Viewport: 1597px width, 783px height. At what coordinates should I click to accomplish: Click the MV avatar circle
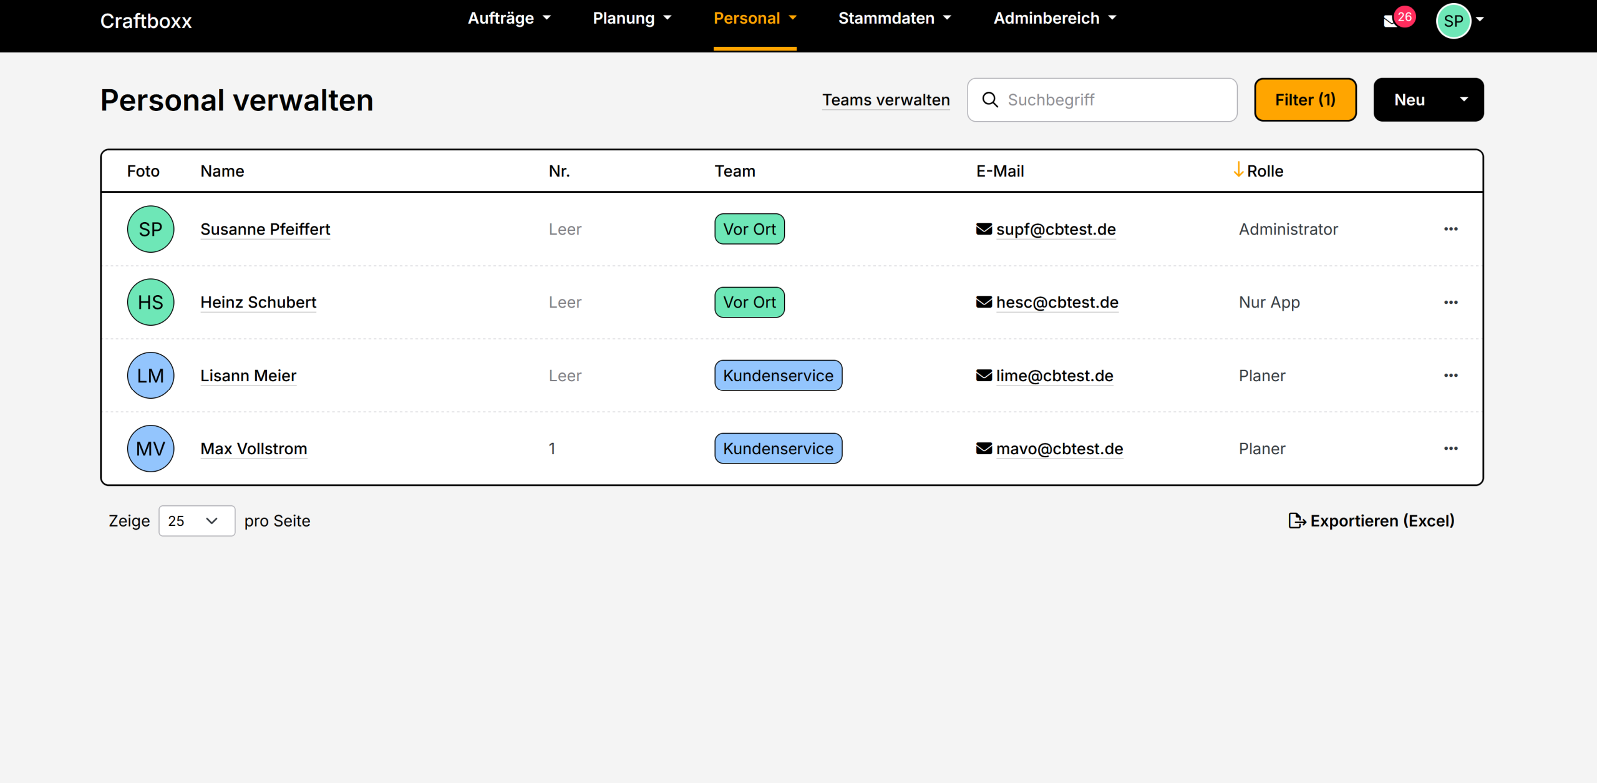coord(150,449)
